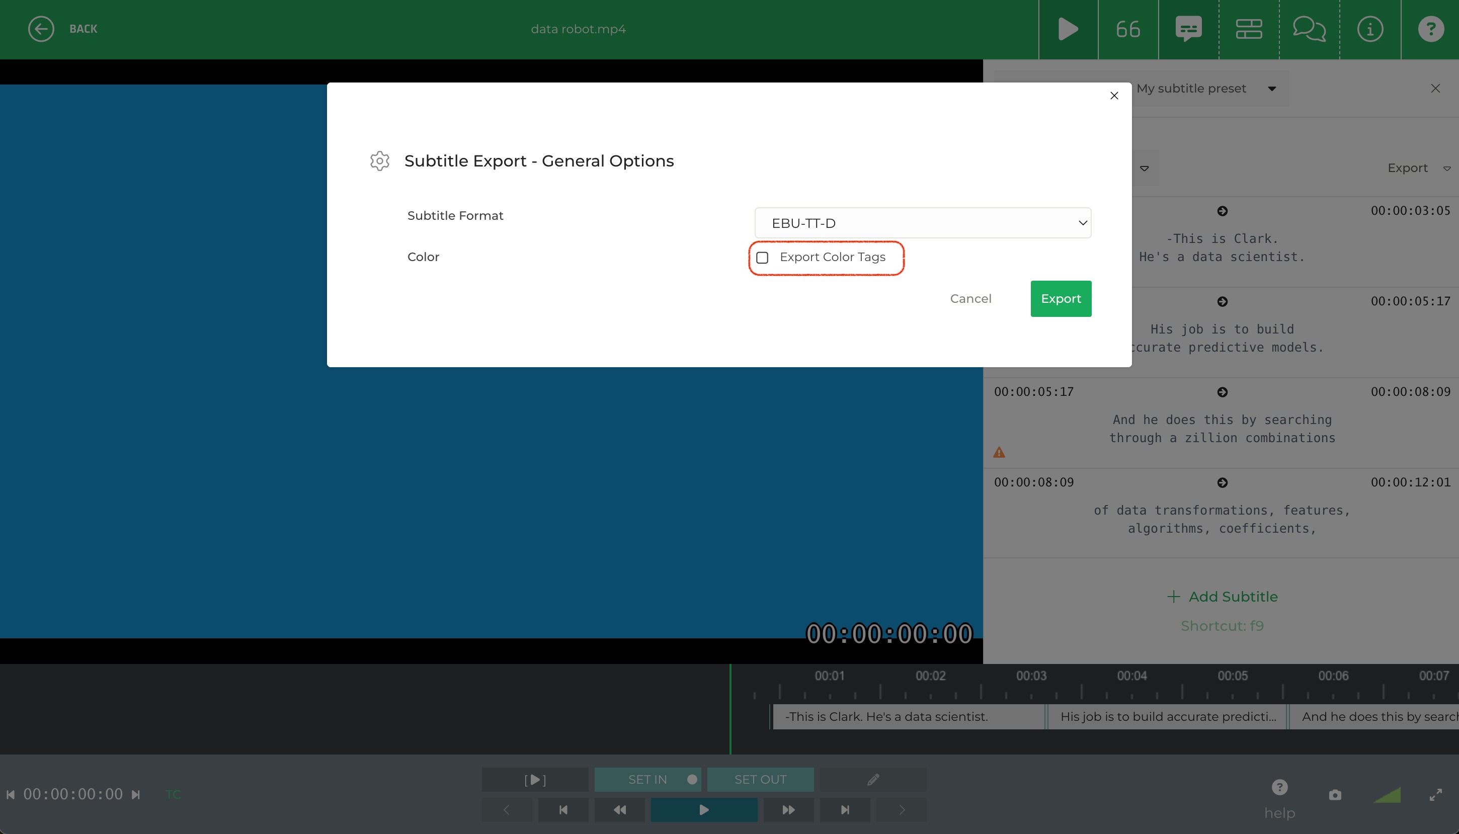Jump to subtitle starting at 00:00:05:17
This screenshot has width=1459, height=834.
[1223, 392]
